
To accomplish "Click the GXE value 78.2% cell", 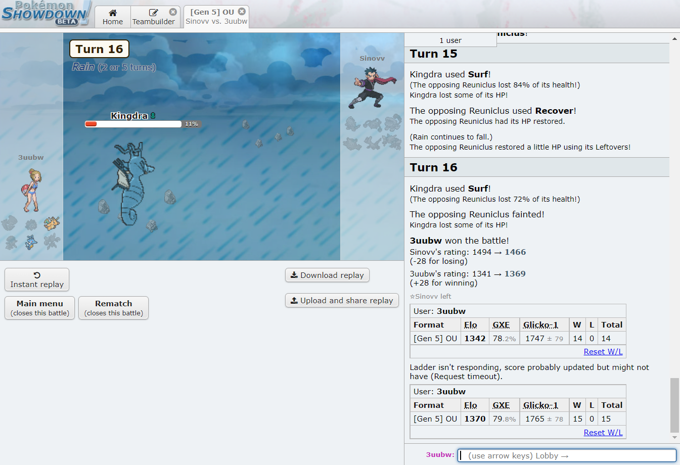I will click(x=504, y=339).
